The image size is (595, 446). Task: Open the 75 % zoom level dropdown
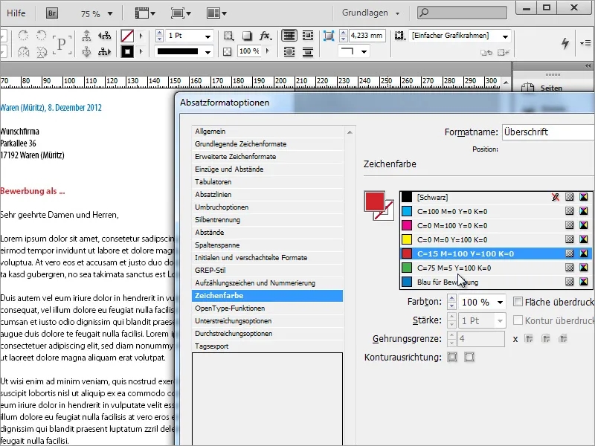point(110,13)
